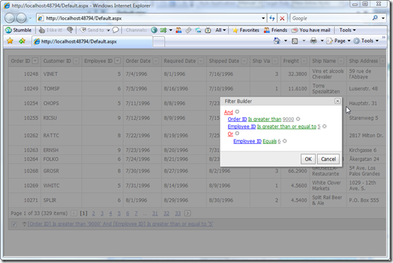The height and width of the screenshot is (263, 393).
Task: Click Cancel in Filter Builder
Action: 329,159
